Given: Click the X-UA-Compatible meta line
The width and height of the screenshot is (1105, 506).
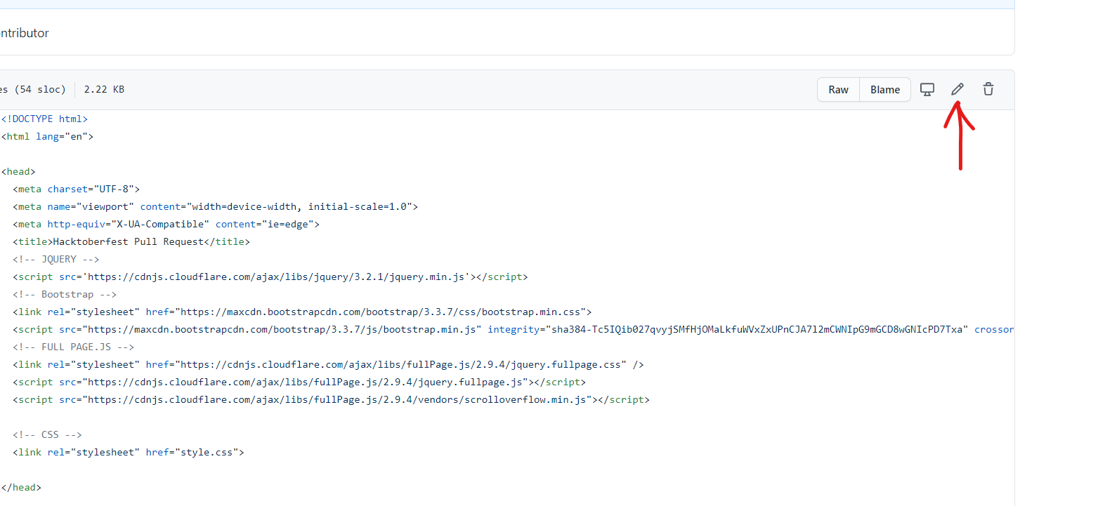Looking at the screenshot, I should pyautogui.click(x=166, y=225).
